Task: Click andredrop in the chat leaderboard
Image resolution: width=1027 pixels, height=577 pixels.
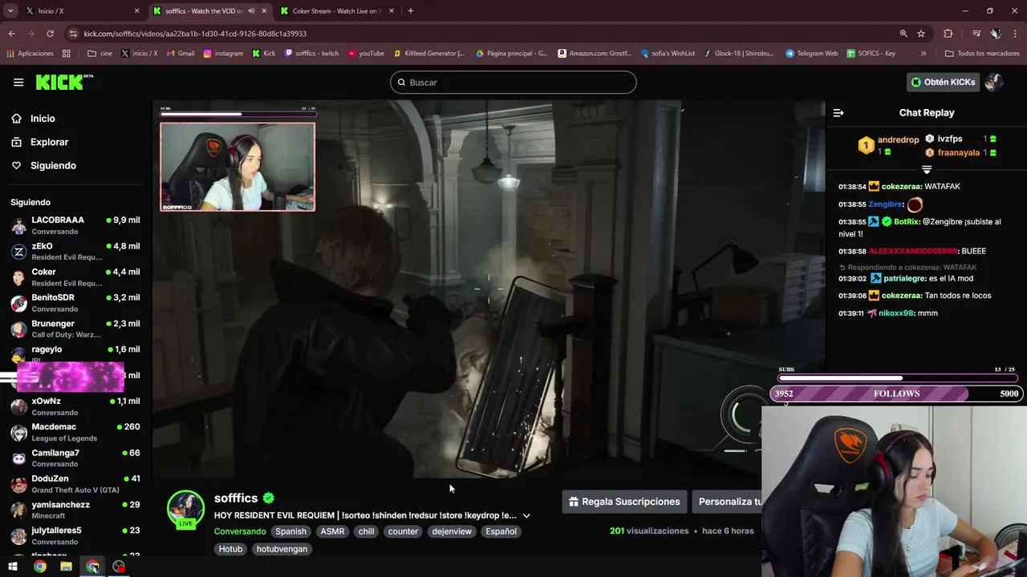Action: pos(898,139)
